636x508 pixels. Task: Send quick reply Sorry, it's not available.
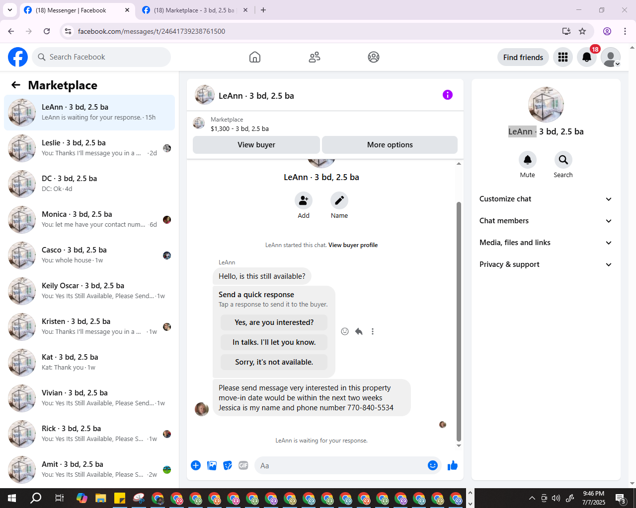pyautogui.click(x=274, y=362)
